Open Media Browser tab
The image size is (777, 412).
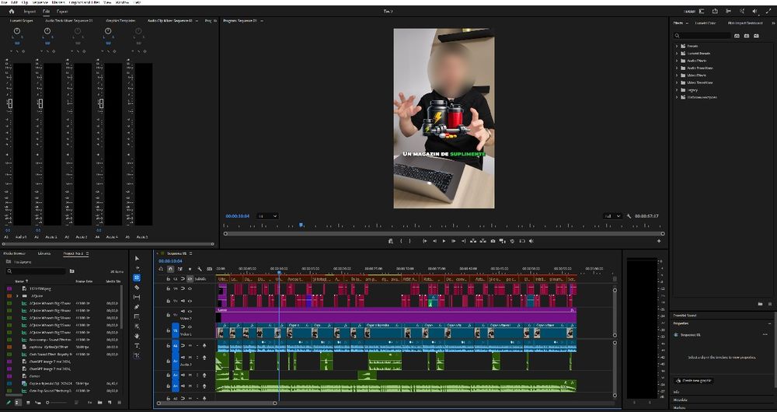15,253
